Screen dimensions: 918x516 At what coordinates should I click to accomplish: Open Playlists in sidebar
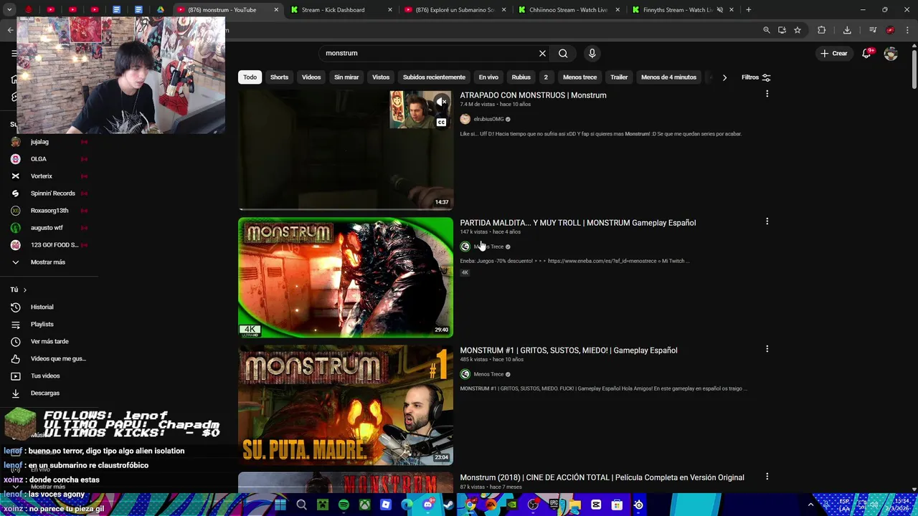click(x=49, y=324)
